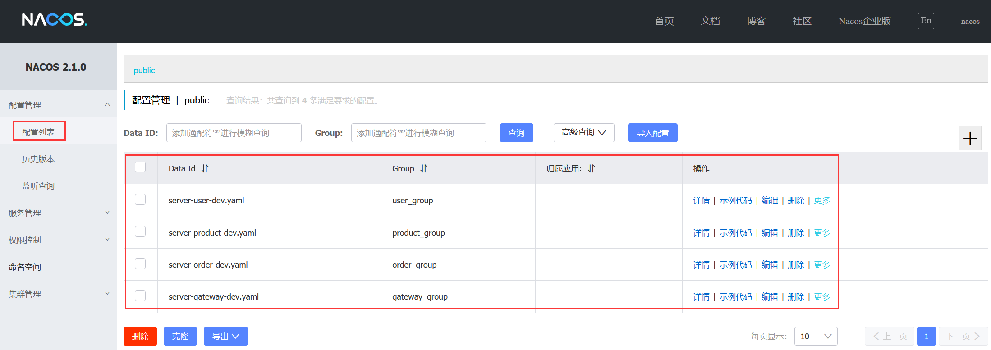Click the blue 查询 search button
The image size is (991, 350).
click(516, 133)
